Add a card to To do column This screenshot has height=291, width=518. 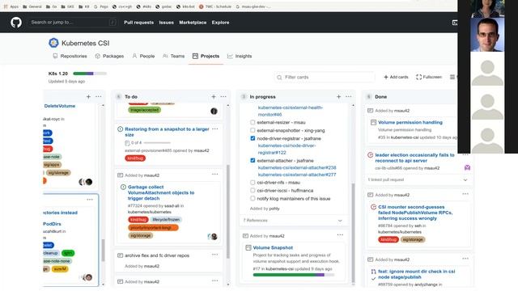coord(214,97)
